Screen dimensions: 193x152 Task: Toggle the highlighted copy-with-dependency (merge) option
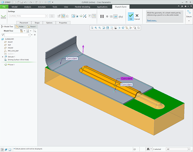click(73, 16)
